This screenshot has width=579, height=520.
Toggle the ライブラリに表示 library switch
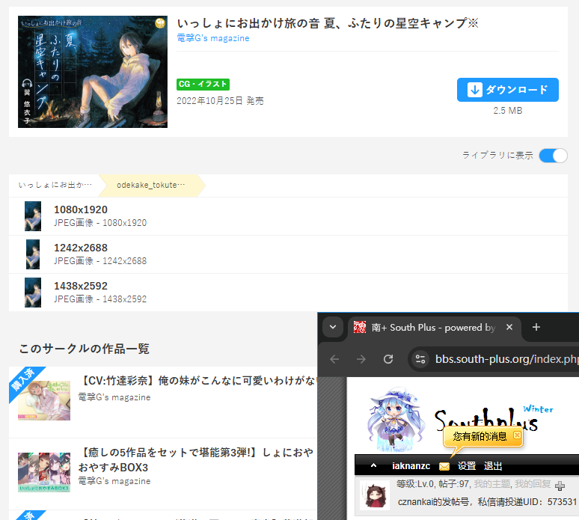pyautogui.click(x=553, y=156)
